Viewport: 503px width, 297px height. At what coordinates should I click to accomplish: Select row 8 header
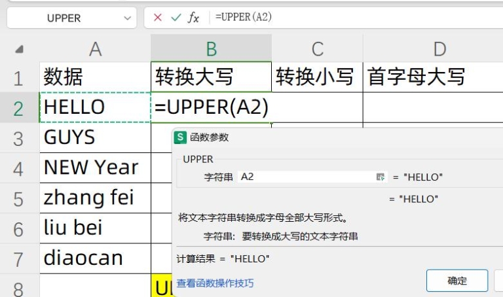coord(19,287)
